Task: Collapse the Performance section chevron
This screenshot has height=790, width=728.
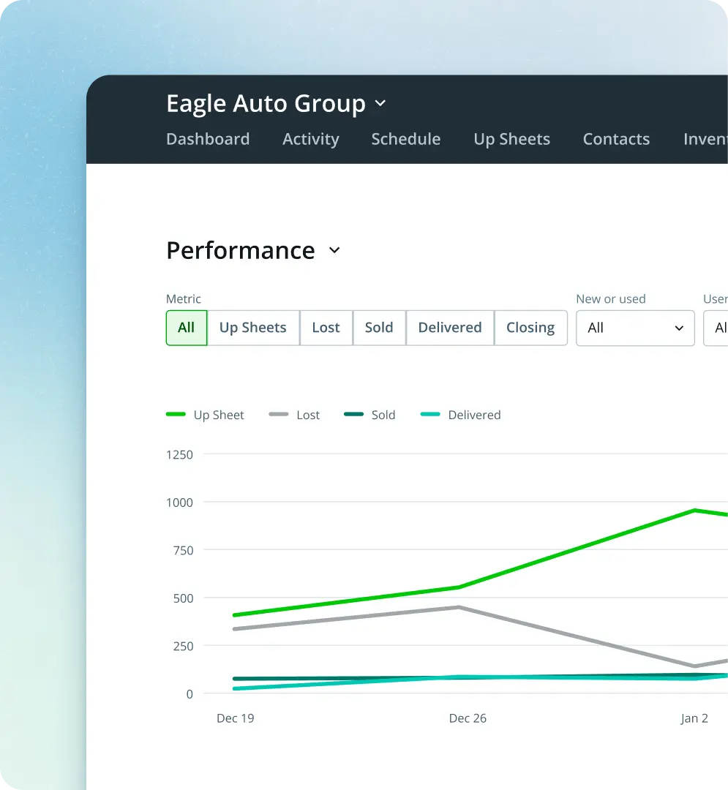Action: tap(334, 251)
